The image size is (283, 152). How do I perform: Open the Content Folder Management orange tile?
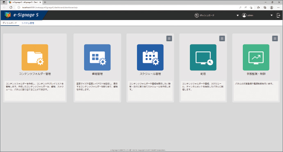click(x=35, y=57)
